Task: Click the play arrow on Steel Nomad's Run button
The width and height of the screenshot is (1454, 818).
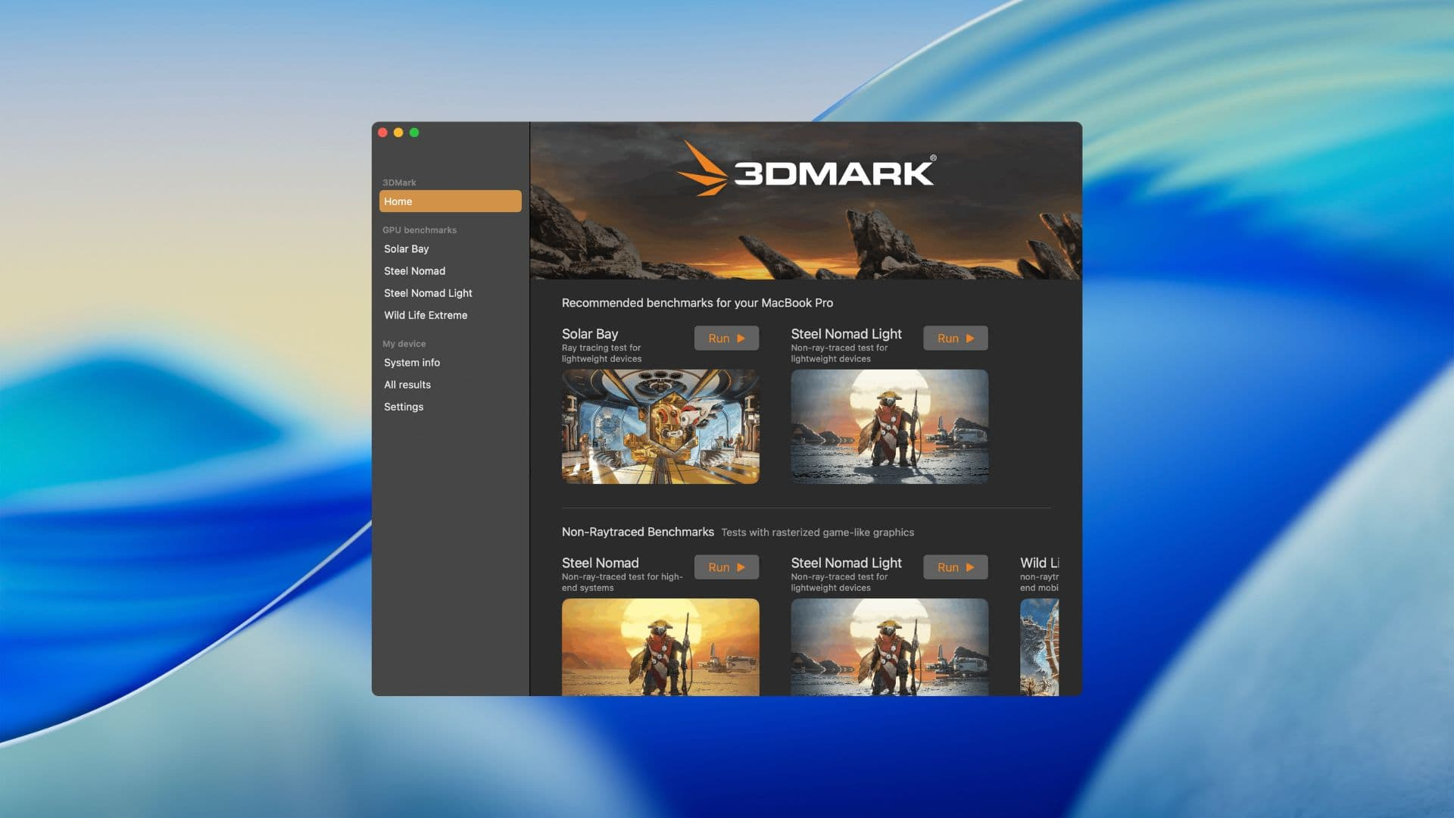Action: pyautogui.click(x=741, y=567)
